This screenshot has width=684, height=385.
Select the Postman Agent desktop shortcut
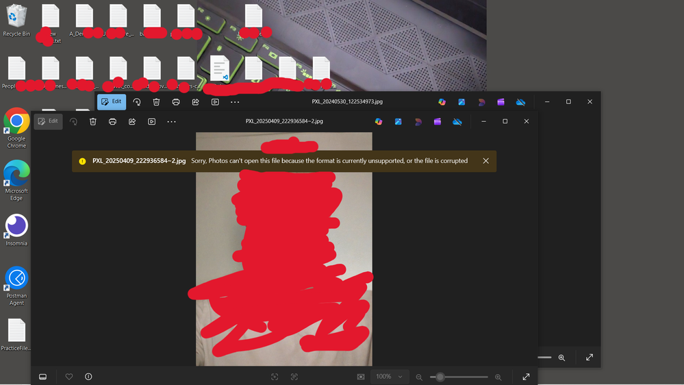(16, 286)
